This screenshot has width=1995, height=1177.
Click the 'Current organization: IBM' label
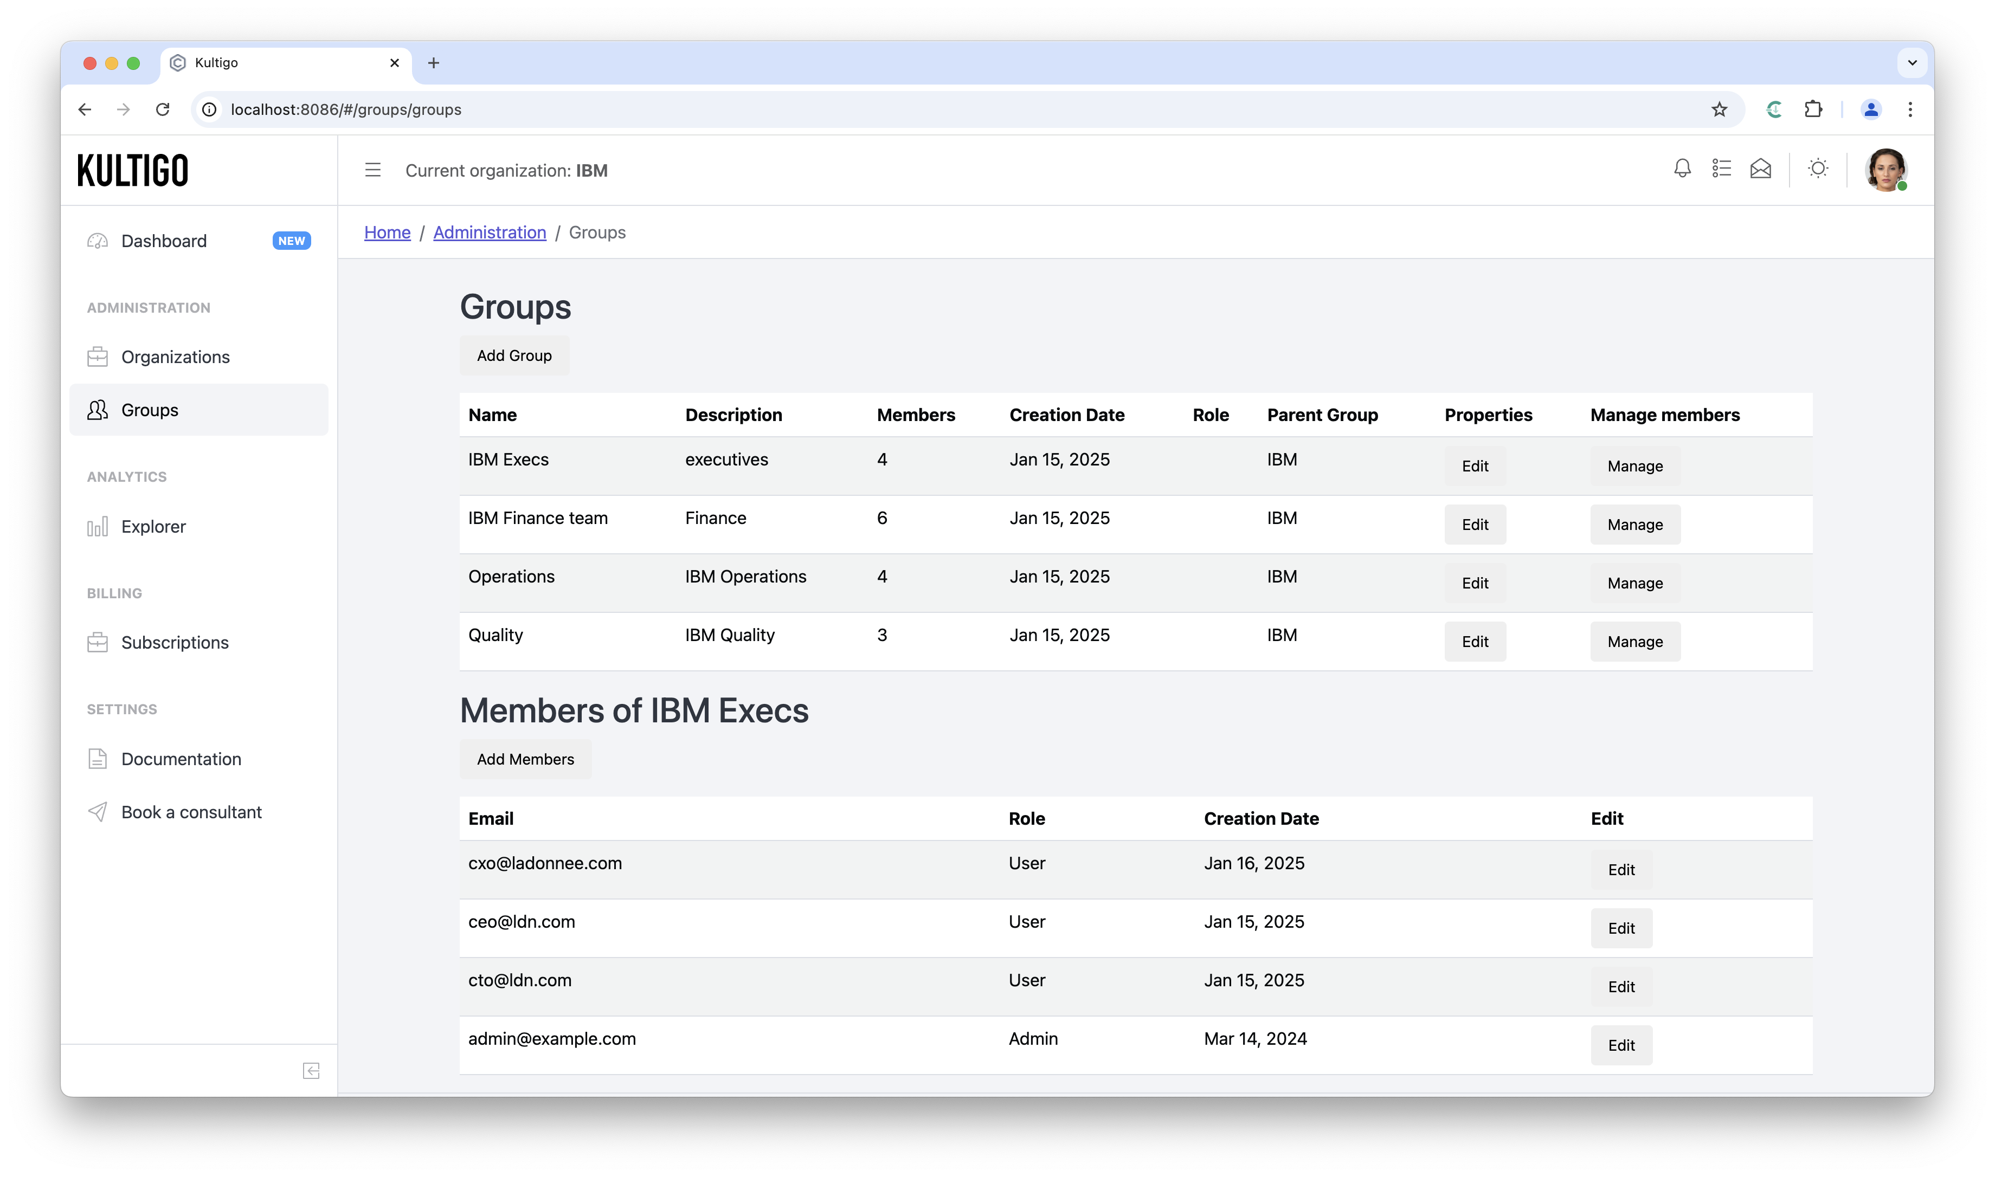(x=506, y=171)
